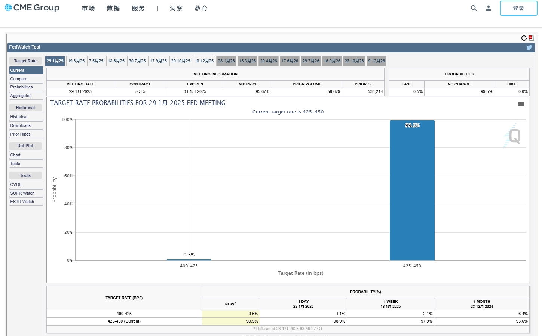Select the 19 3月25 meeting tab
Screen dimensions: 542x336
click(76, 61)
